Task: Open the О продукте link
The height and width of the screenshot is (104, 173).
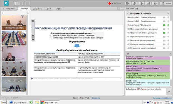Action: tap(96, 98)
